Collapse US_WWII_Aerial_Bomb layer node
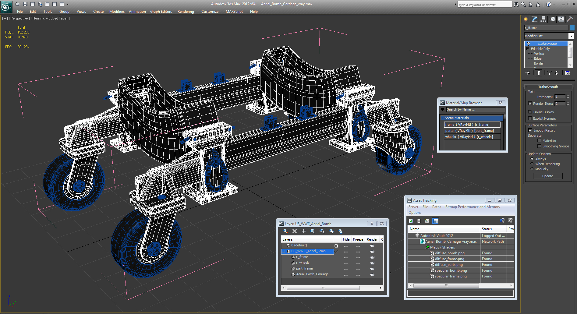The width and height of the screenshot is (577, 314). click(x=284, y=251)
